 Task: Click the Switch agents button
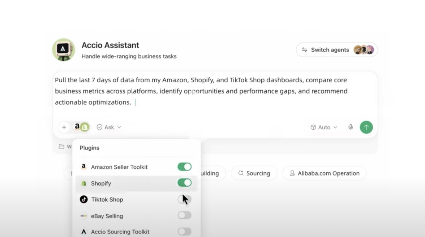(337, 50)
